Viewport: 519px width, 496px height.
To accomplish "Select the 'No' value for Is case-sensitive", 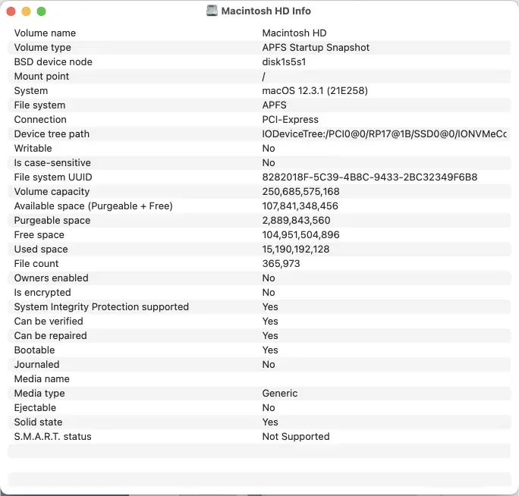I will tap(269, 163).
